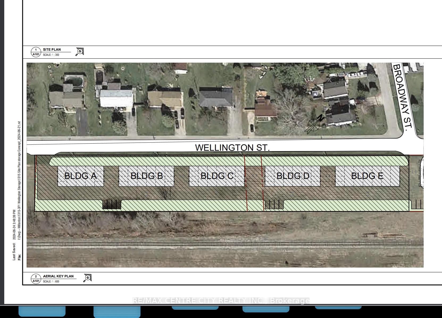Click the view marker circle numbered 2 A101
The height and width of the screenshot is (318, 442).
(x=36, y=278)
